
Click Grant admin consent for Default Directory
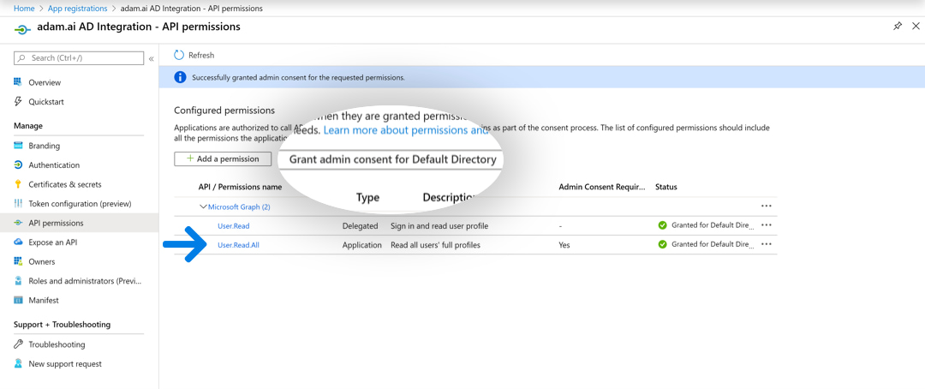click(392, 159)
